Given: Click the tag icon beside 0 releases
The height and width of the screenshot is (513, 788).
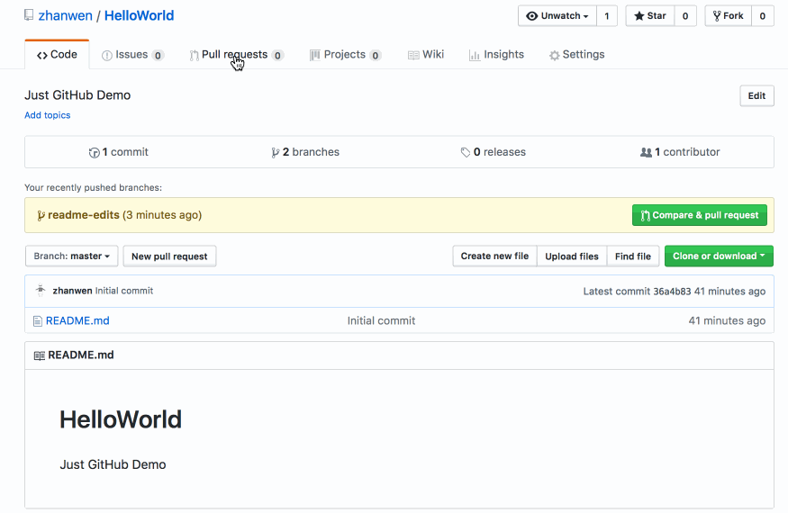Looking at the screenshot, I should pyautogui.click(x=466, y=152).
